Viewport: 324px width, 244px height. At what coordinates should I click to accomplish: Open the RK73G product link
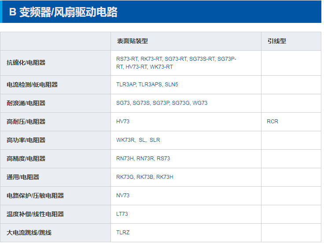pyautogui.click(x=125, y=177)
